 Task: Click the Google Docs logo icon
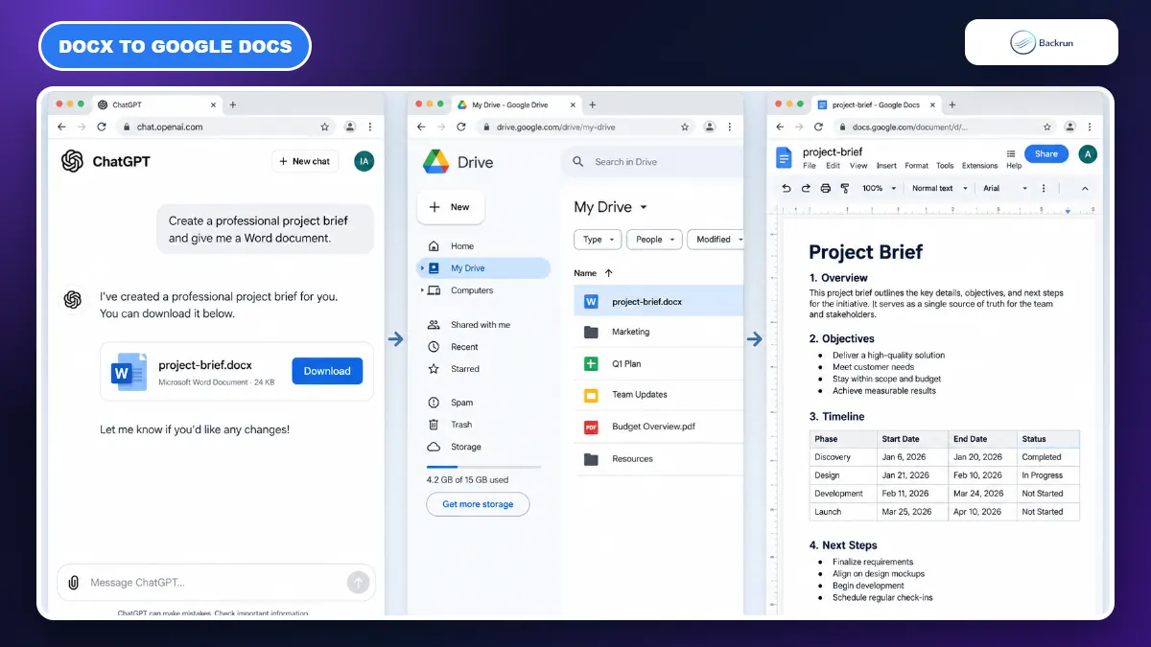tap(784, 158)
